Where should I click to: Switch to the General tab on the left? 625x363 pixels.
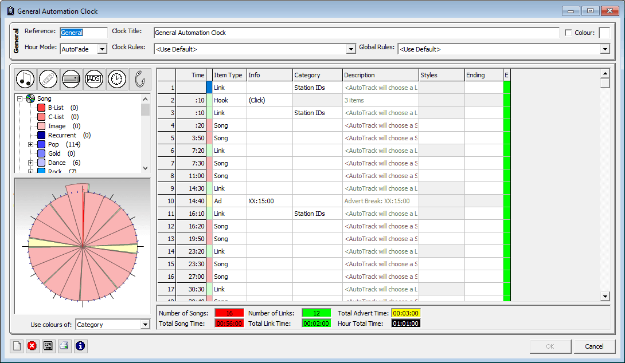tap(17, 40)
